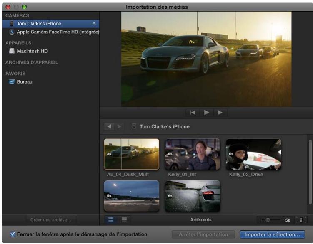This screenshot has width=313, height=244.
Task: Eject Tom Clarke's iPhone with eject icon
Action: pos(94,23)
